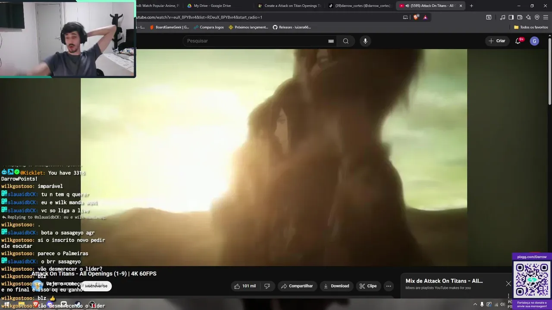Like the video with 101 mil

point(245,286)
